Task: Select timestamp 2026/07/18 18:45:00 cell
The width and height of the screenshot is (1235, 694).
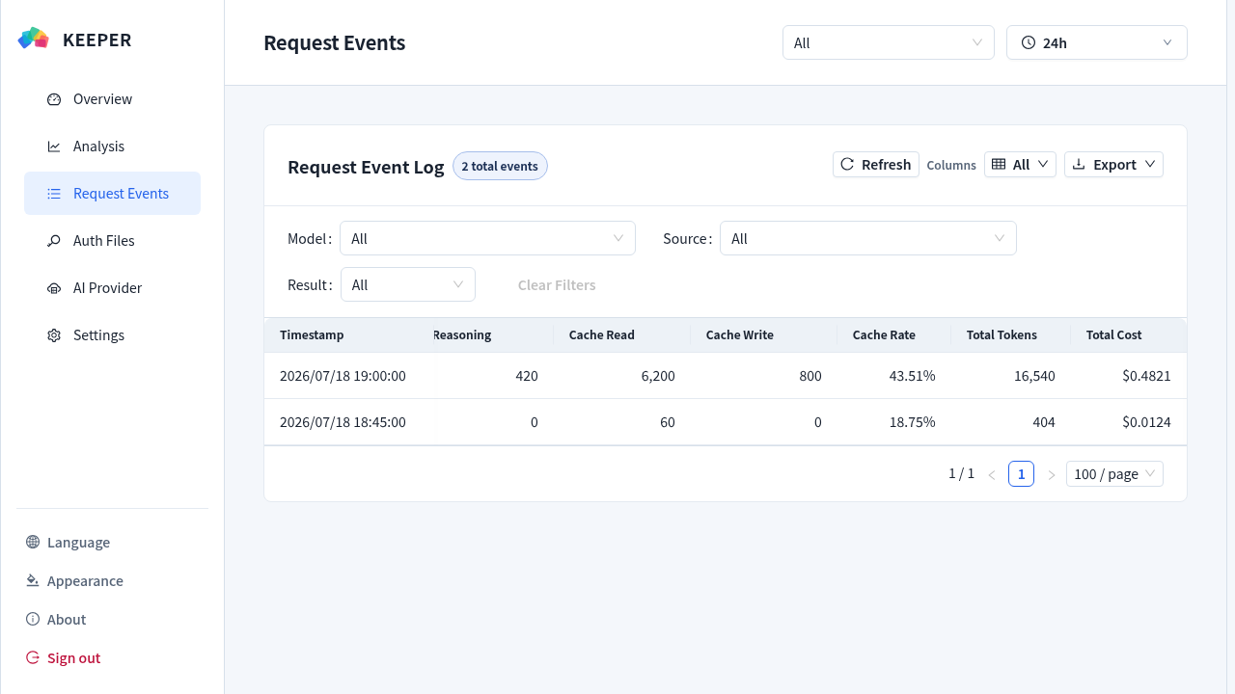Action: pos(343,422)
